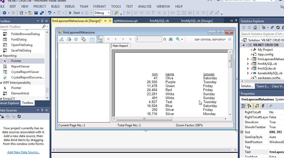This screenshot has width=284, height=158.
Task: Click the Search Toolbox field
Action: coord(21,27)
